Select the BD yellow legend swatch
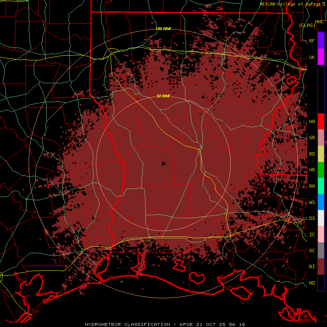 321,154
